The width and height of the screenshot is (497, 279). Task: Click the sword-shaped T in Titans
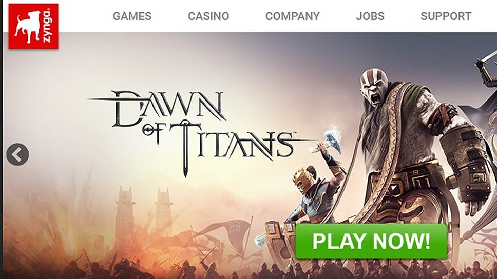[185, 148]
